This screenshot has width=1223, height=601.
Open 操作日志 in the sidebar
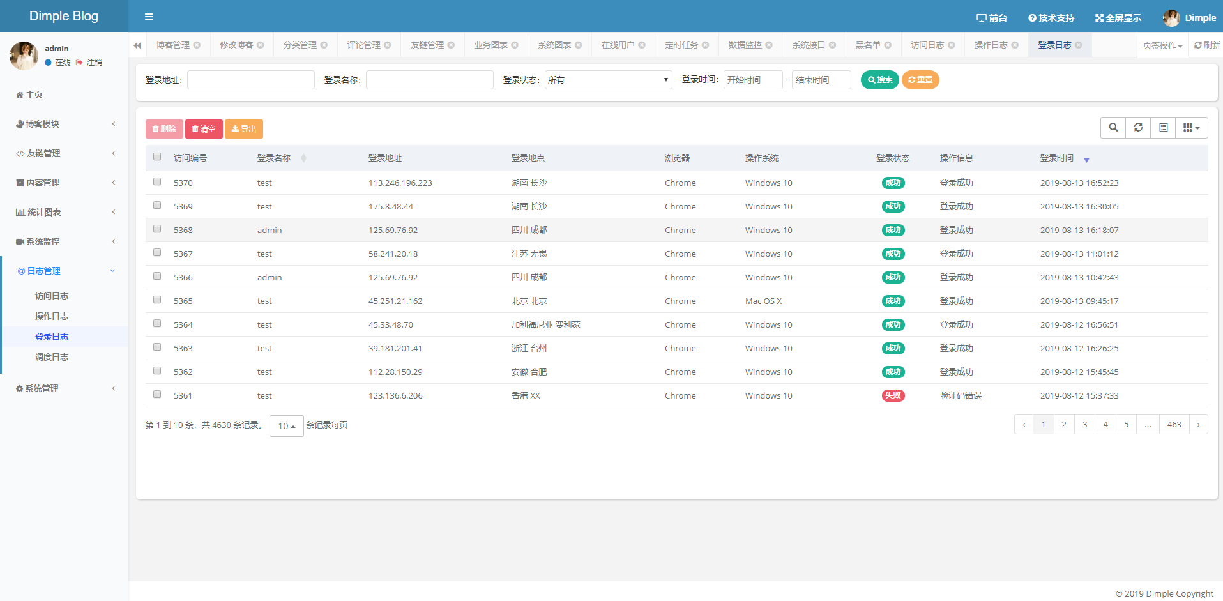point(52,316)
